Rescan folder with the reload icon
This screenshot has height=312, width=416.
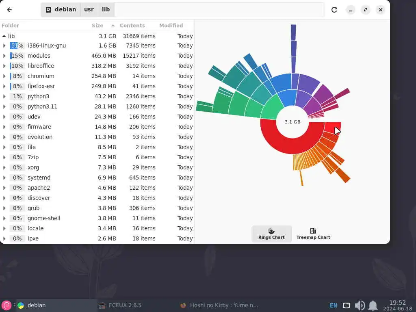coord(334,10)
